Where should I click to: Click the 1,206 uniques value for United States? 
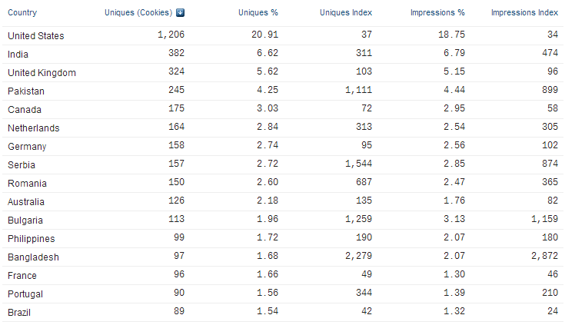171,35
